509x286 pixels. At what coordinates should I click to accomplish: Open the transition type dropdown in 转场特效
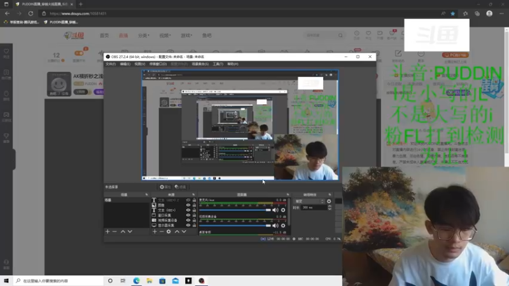[309, 201]
